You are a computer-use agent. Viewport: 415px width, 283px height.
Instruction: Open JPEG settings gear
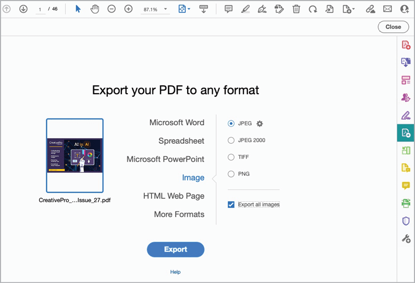260,124
